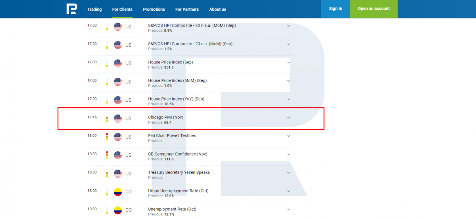Screen dimensions: 476x219
Task: Click Colombia flag beside Urban Unemployment Rate
Action: tap(118, 192)
